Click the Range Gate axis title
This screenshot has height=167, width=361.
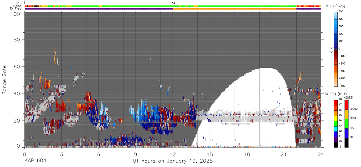click(x=4, y=80)
